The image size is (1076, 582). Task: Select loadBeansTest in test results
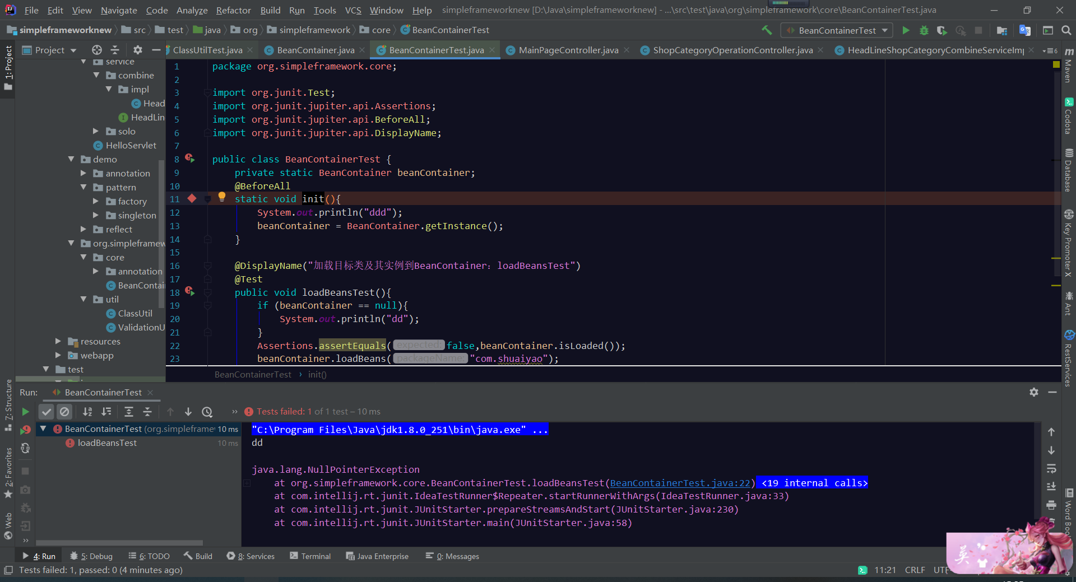[x=106, y=443]
